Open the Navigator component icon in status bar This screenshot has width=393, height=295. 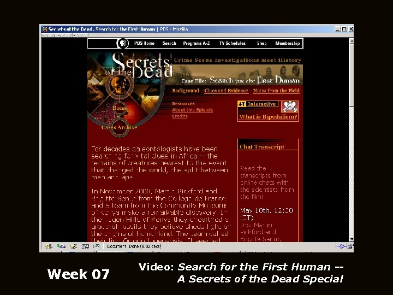[49, 246]
